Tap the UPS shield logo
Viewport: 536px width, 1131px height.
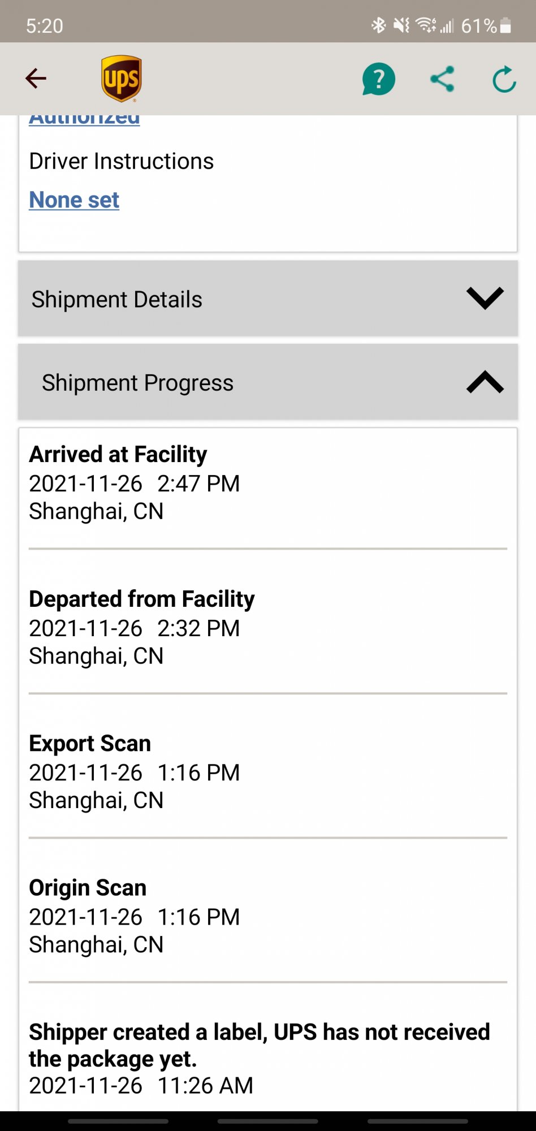(122, 79)
